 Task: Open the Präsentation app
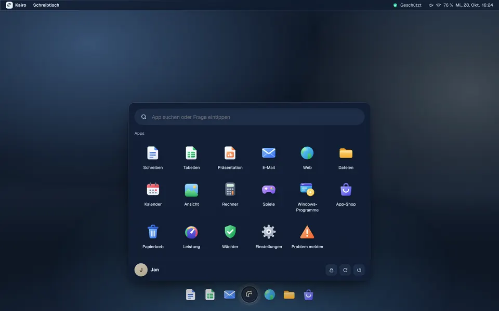[x=230, y=158]
